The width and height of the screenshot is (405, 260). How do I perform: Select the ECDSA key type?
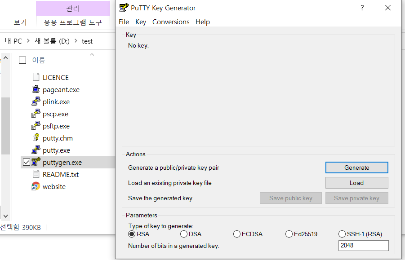236,234
